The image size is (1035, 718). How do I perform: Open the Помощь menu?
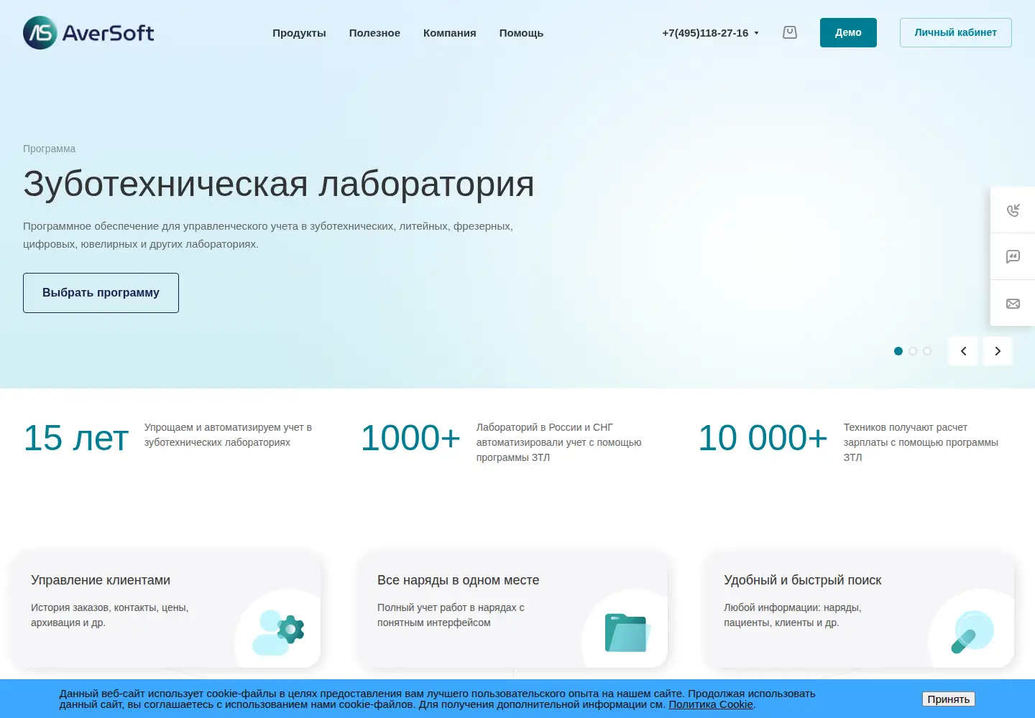coord(521,33)
